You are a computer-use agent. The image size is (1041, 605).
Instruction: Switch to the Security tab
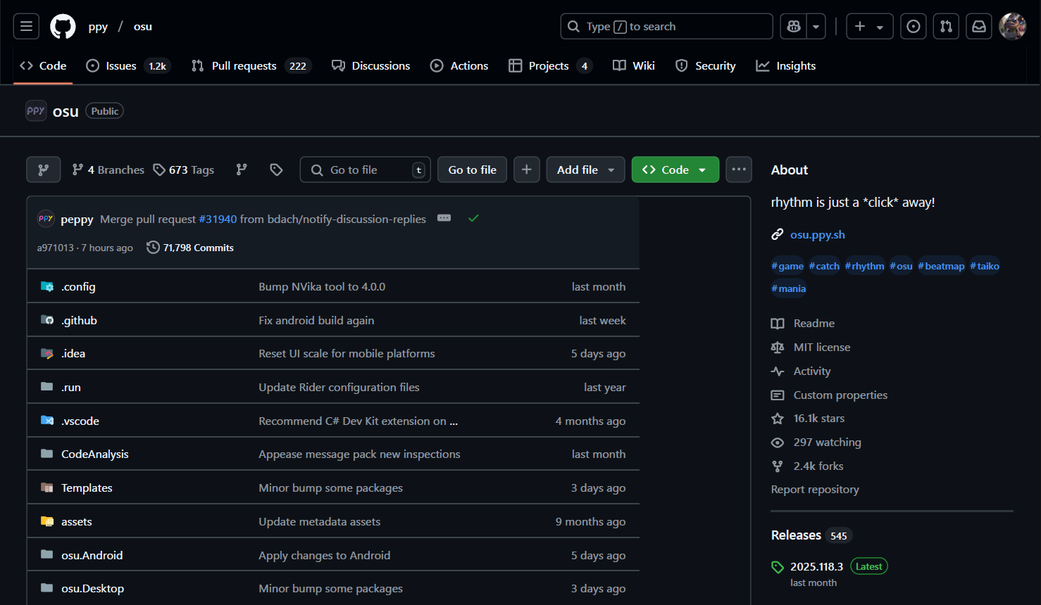pyautogui.click(x=705, y=65)
